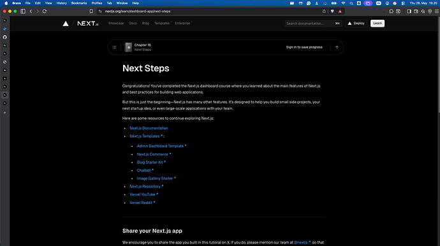Click the Learn button
440x246 pixels.
378,24
